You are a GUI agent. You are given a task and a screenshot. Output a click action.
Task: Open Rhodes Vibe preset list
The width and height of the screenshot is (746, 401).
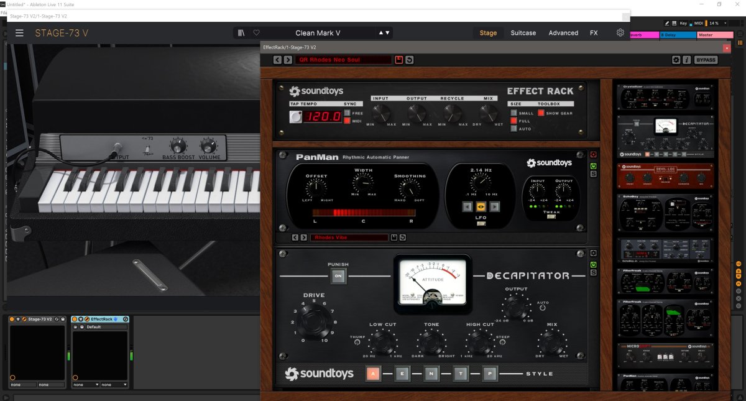pyautogui.click(x=348, y=237)
